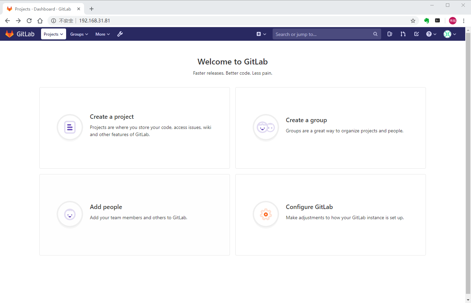
Task: Close the Projects Dashboard GitLab tab
Action: click(x=79, y=9)
